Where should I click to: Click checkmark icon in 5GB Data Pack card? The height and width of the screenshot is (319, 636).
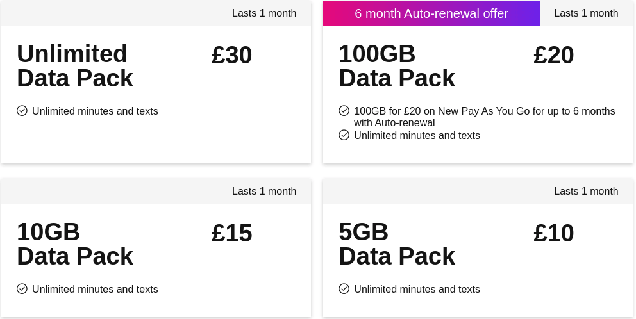[x=344, y=289]
